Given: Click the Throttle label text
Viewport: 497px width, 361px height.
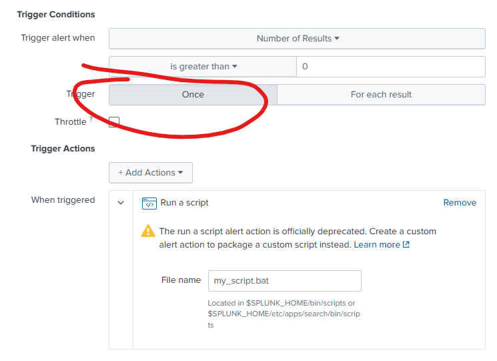Looking at the screenshot, I should (x=70, y=122).
